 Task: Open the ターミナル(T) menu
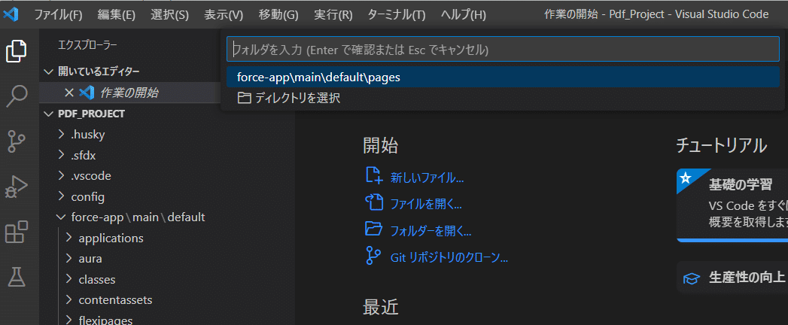[x=397, y=14]
